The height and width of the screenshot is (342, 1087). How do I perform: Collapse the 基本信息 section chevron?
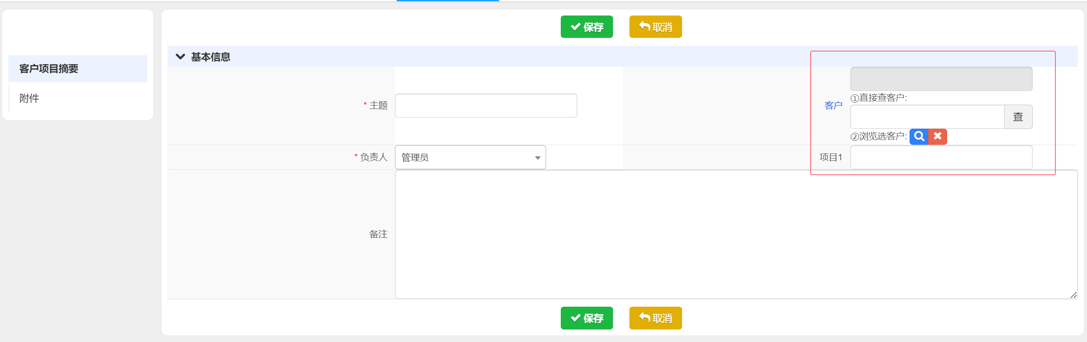[180, 56]
